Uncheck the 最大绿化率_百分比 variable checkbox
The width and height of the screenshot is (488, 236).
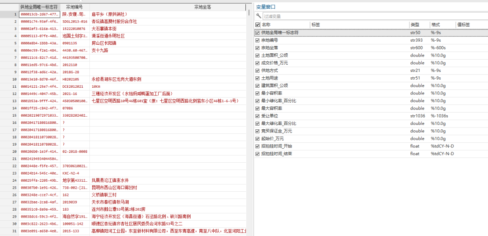click(258, 123)
